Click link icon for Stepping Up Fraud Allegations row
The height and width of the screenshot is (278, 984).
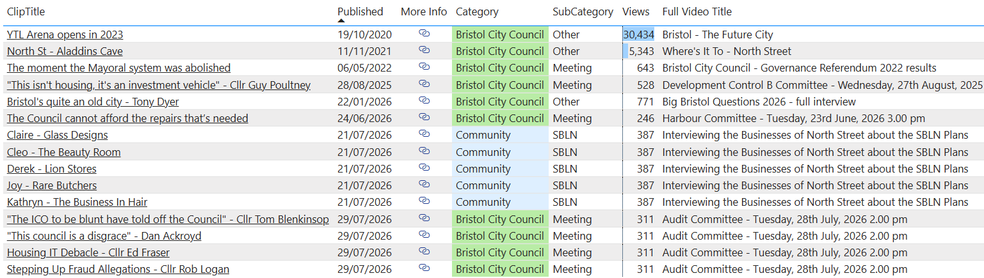coord(424,268)
